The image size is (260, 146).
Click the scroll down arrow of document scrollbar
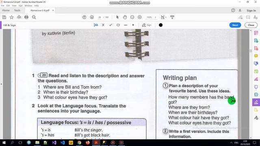pos(251,138)
